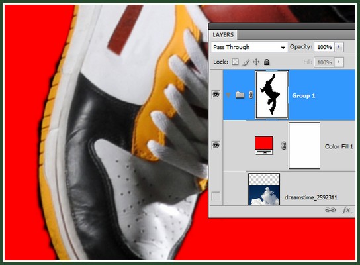Click the Group 1 silhouette mask thumbnail
This screenshot has height=265, width=360.
[272, 95]
